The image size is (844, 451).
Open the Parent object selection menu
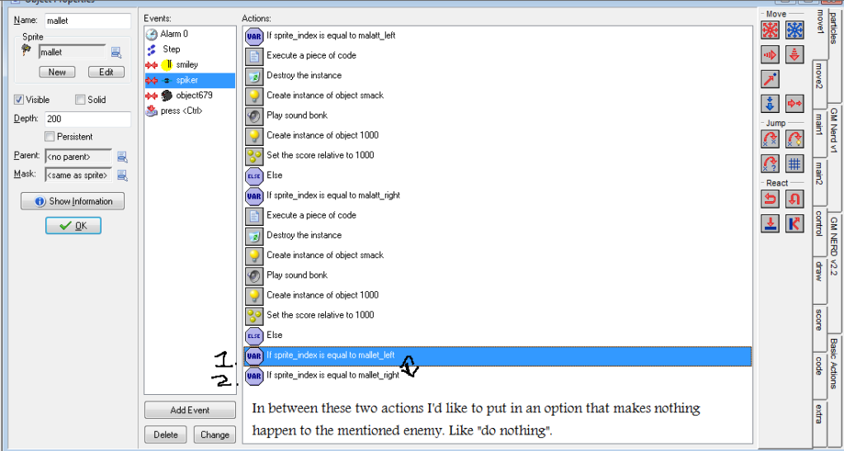(x=122, y=157)
